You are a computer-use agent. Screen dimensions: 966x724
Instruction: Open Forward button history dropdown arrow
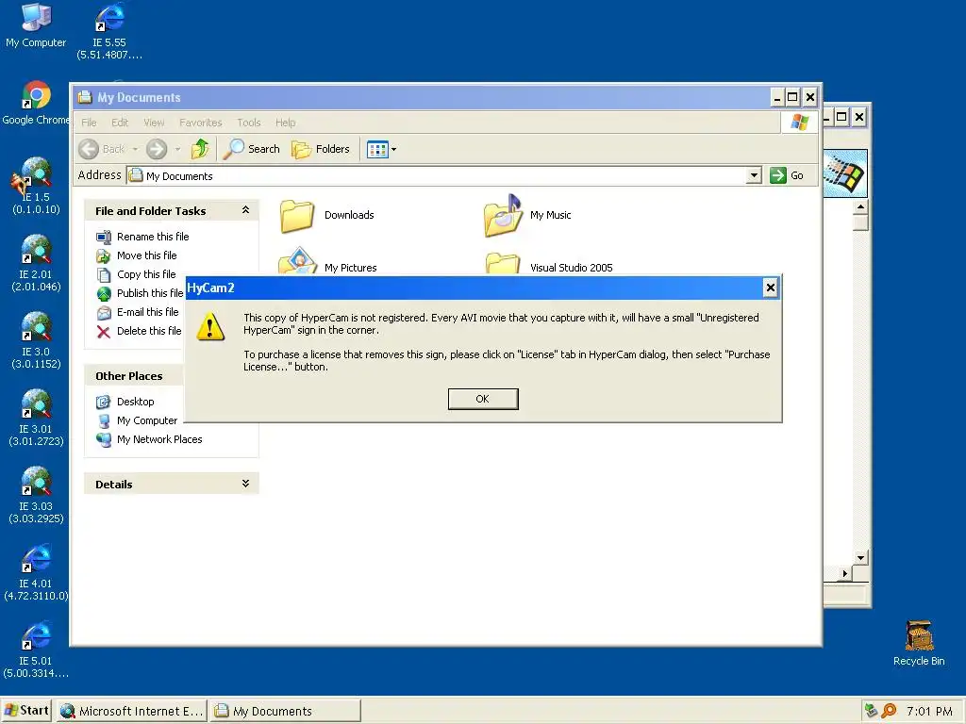[x=177, y=149]
